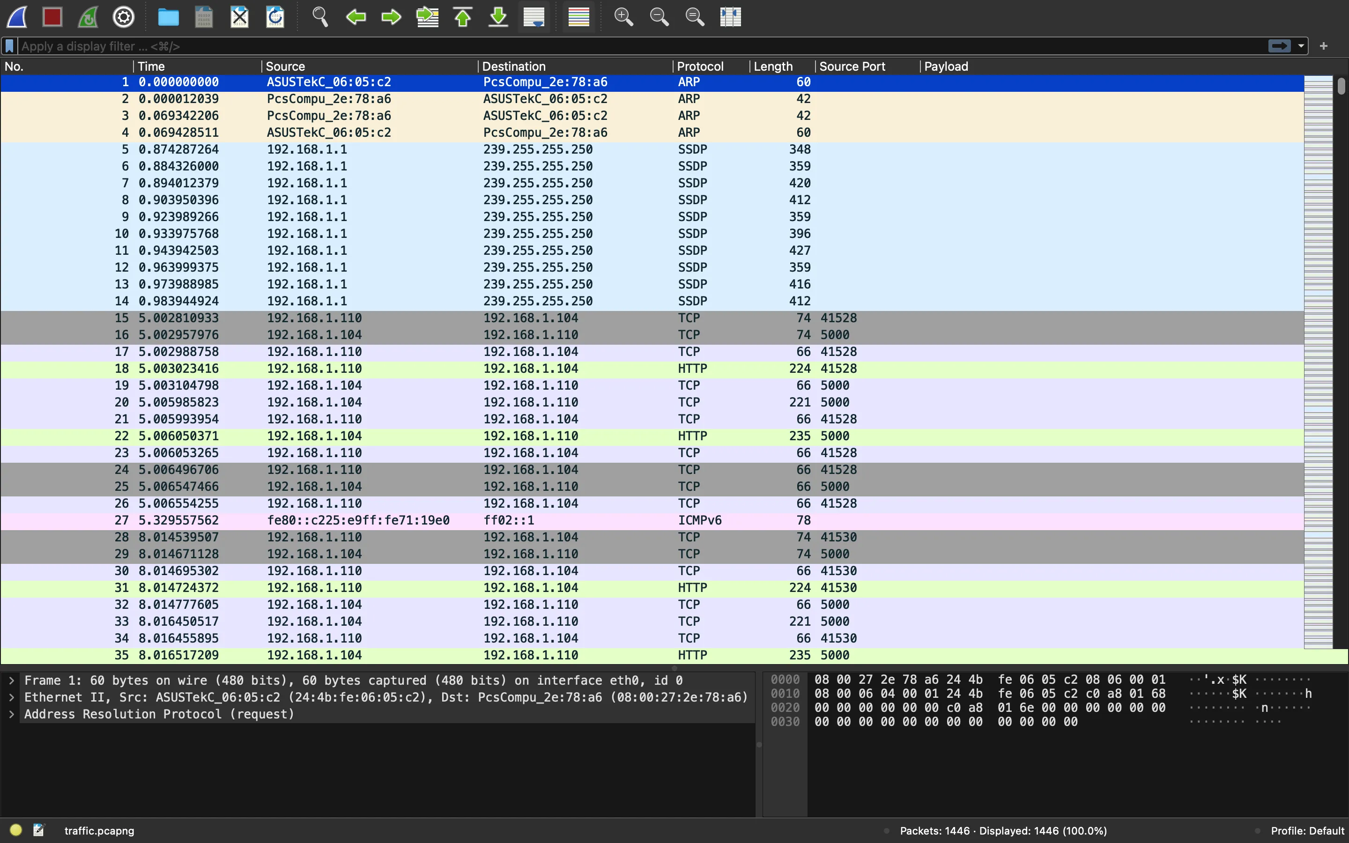The width and height of the screenshot is (1349, 843).
Task: Find a packet with the magnifier icon
Action: [320, 17]
